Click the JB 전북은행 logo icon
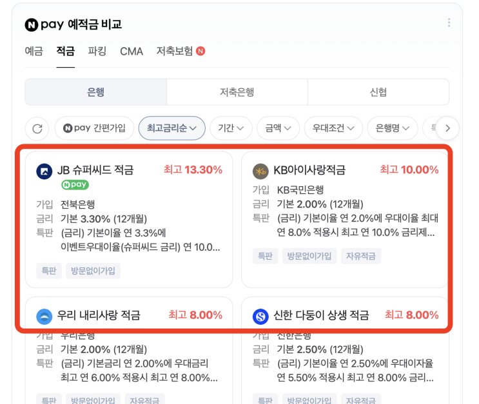Viewport: 479px width, 404px height. (44, 171)
